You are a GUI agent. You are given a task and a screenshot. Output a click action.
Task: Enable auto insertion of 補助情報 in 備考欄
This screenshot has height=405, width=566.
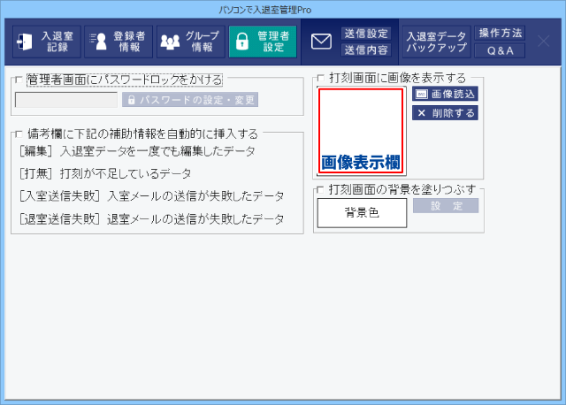coord(19,134)
